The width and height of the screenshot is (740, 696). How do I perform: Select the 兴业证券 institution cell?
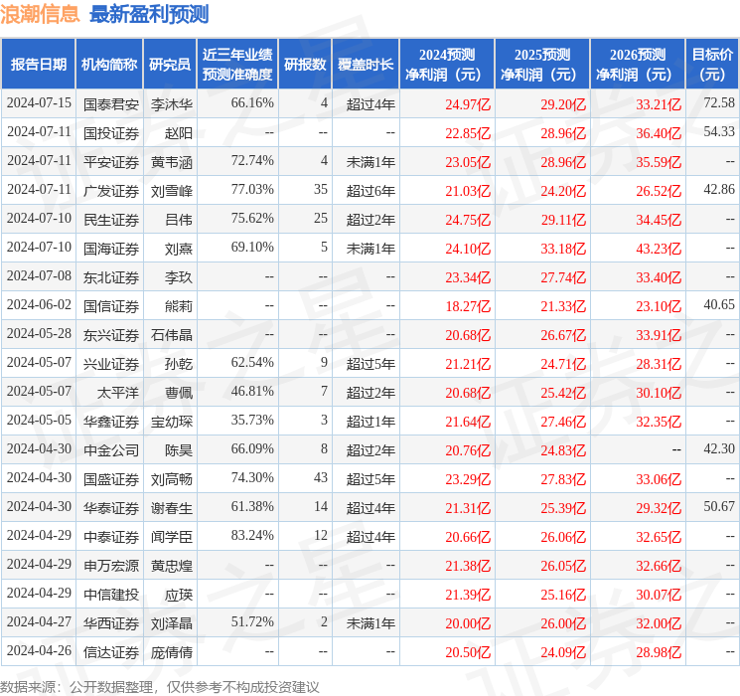click(111, 364)
